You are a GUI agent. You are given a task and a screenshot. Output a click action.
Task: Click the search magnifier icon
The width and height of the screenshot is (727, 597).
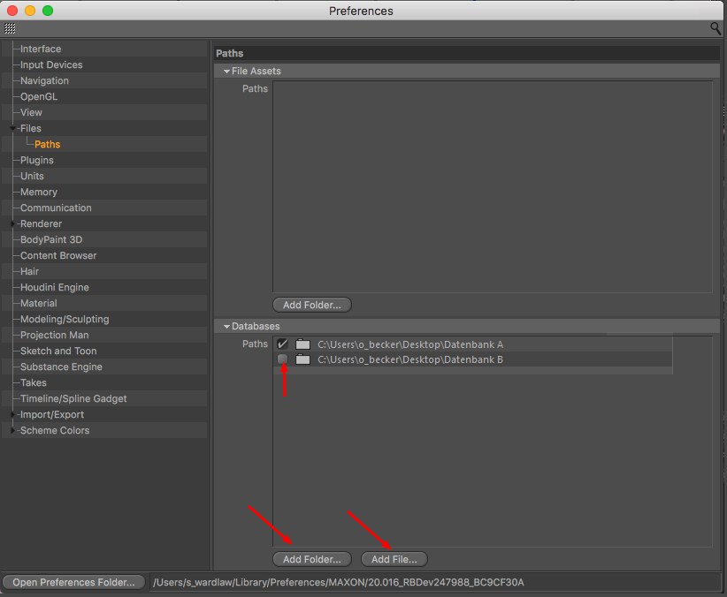[x=716, y=29]
